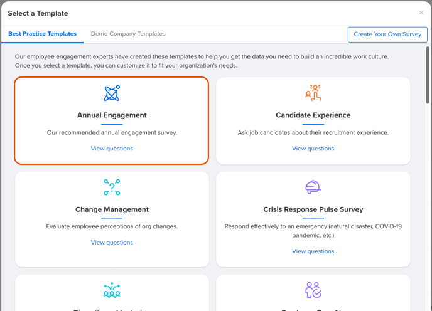The height and width of the screenshot is (311, 432).
Task: Select the Best Practice Templates tab
Action: click(43, 34)
